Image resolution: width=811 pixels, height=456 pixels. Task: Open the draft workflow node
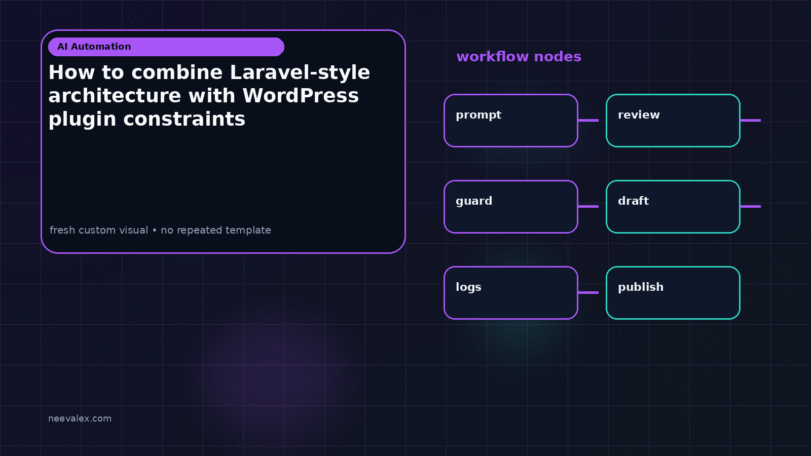coord(673,207)
